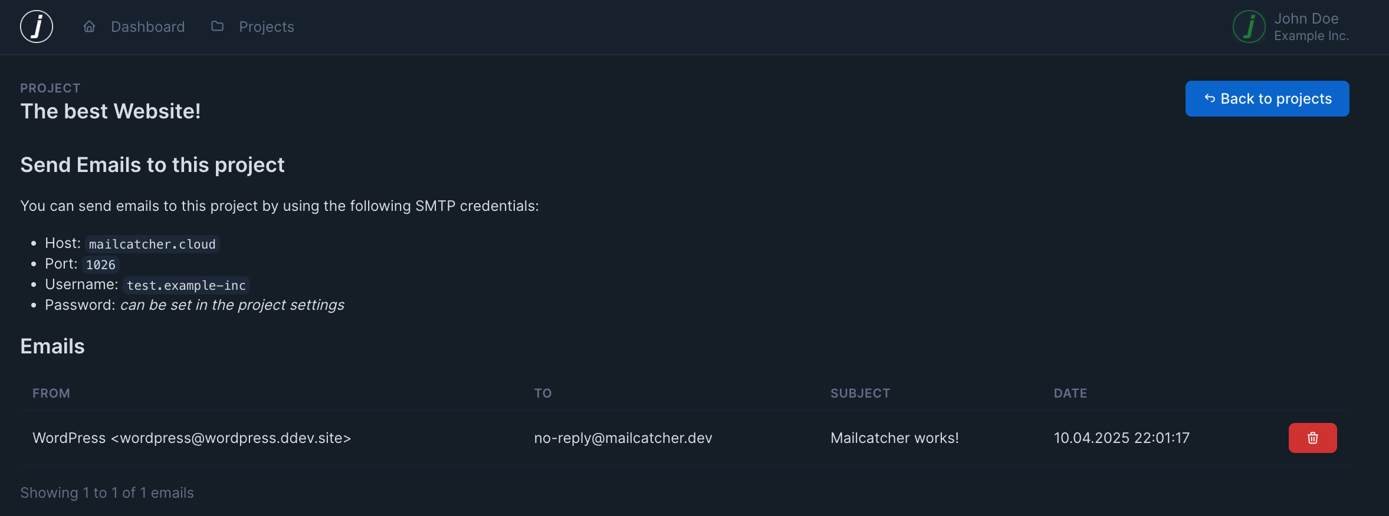Open the John Doe user menu
This screenshot has width=1389, height=516.
pyautogui.click(x=1306, y=19)
